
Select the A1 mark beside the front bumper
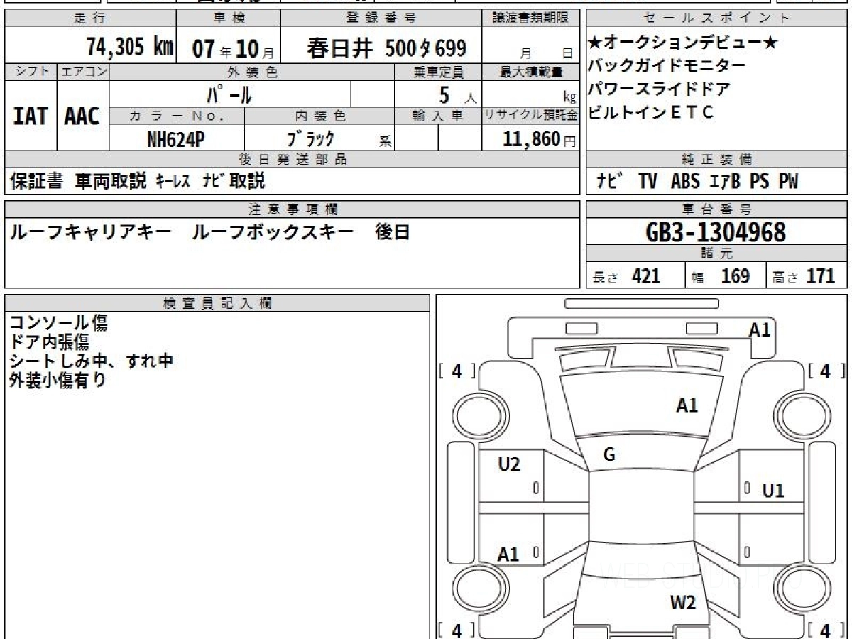[x=760, y=329]
